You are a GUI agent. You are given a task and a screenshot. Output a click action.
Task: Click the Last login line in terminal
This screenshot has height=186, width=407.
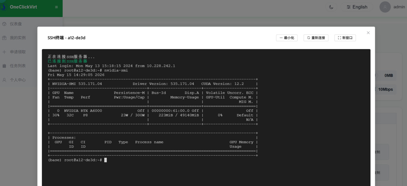pyautogui.click(x=111, y=66)
